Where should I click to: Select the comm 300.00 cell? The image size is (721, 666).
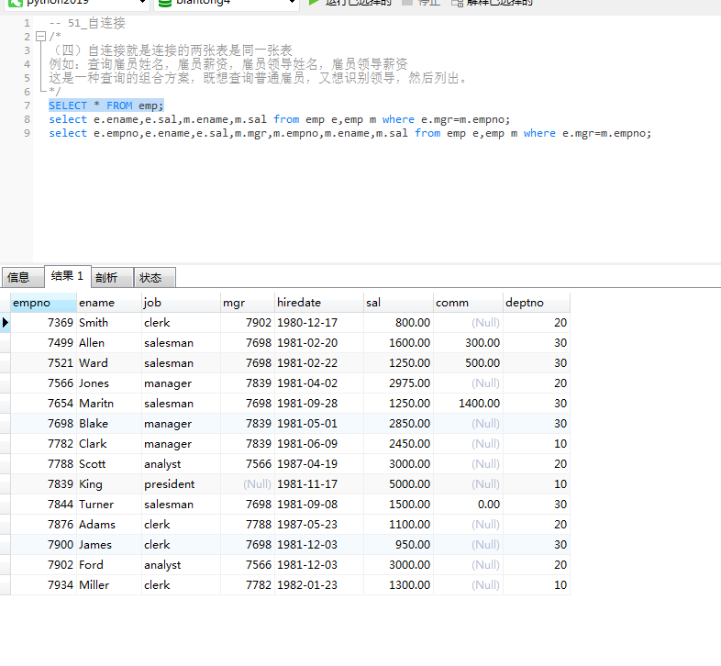(x=468, y=343)
